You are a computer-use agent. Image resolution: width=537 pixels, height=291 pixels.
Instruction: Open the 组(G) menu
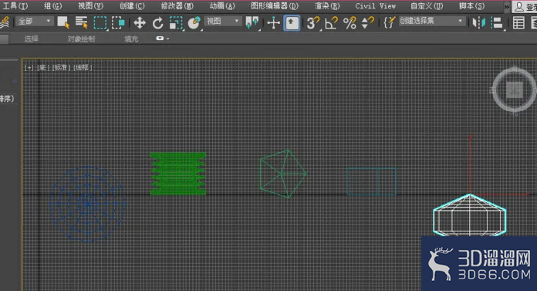[53, 6]
